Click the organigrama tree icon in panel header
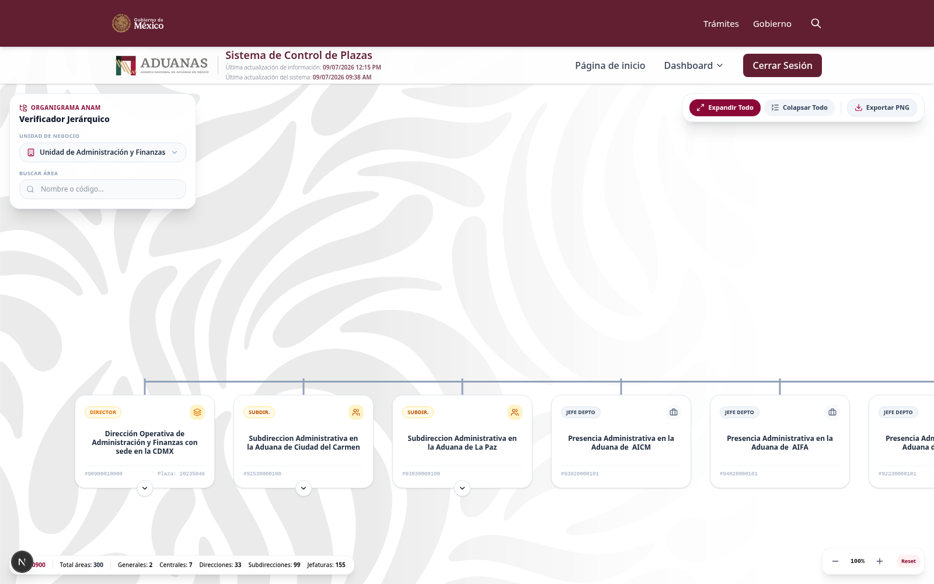The width and height of the screenshot is (934, 584). (23, 107)
